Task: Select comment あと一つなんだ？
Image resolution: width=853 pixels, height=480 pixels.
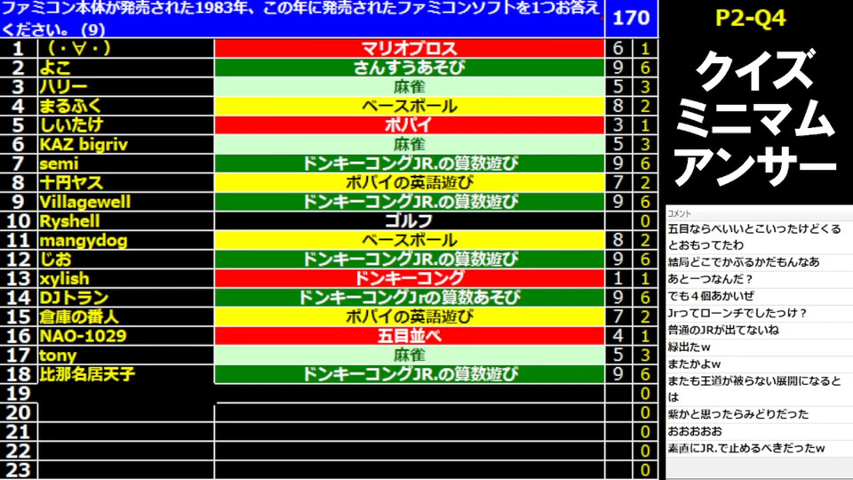Action: pos(711,279)
